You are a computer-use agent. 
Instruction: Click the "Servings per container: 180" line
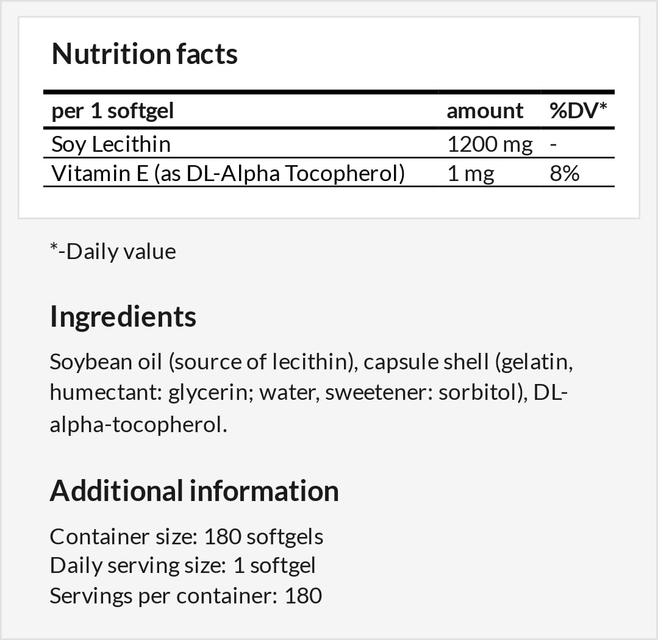pyautogui.click(x=186, y=596)
